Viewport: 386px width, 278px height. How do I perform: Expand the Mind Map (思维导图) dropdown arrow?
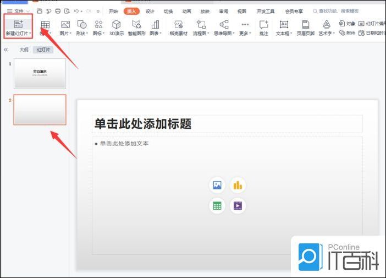(x=234, y=33)
